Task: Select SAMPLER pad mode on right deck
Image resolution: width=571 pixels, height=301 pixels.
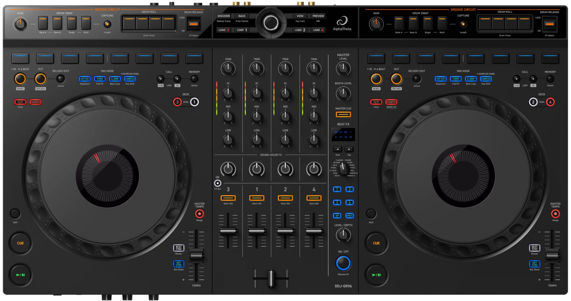Action: tap(486, 79)
